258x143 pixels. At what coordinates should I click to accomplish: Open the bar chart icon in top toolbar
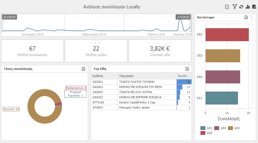248,7
